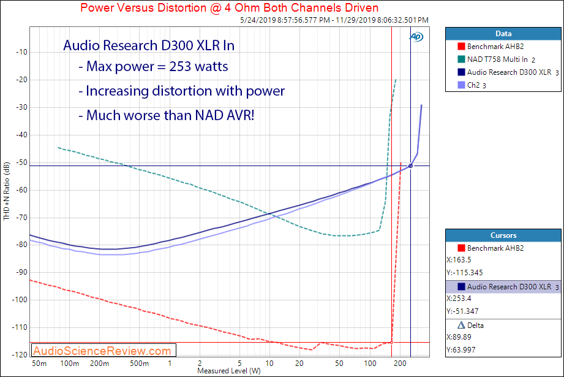Click the THD+N Ratio (dB) axis label
Viewport: 564px width, 377px height.
[x=7, y=191]
